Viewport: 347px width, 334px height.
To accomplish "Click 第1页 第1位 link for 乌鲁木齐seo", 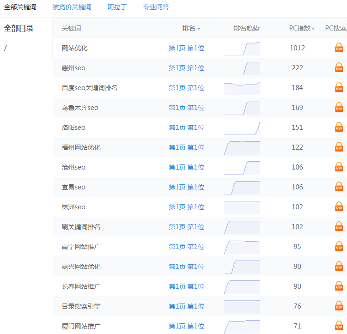I will pos(186,108).
